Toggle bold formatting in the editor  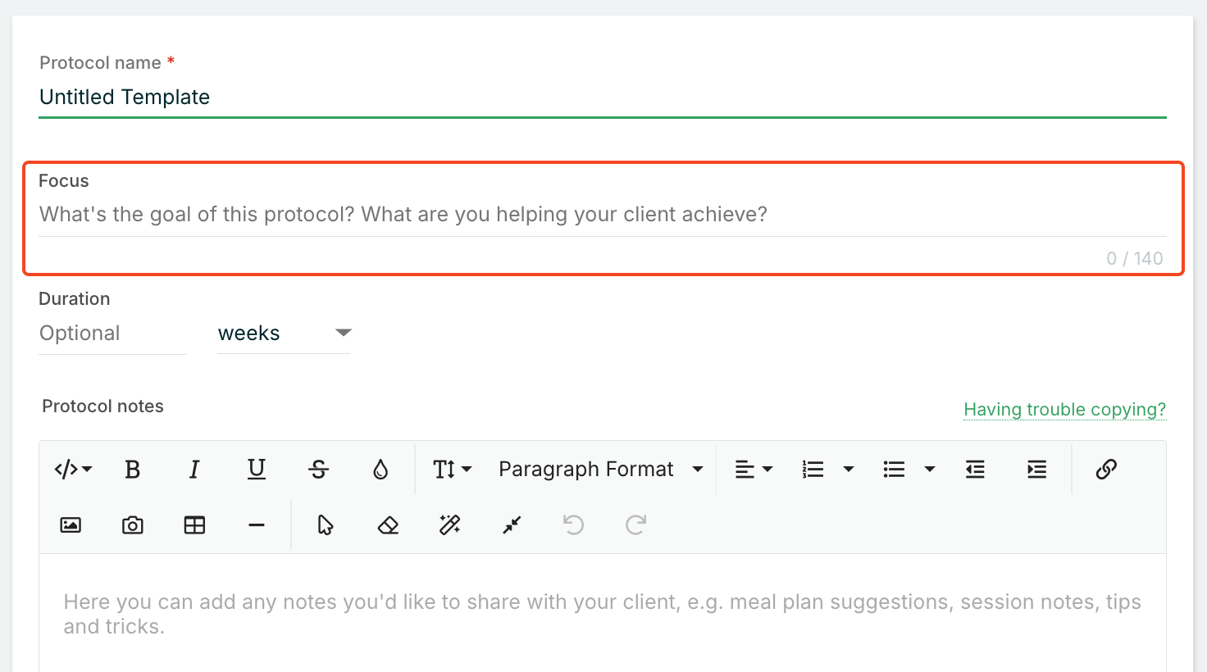pyautogui.click(x=132, y=470)
